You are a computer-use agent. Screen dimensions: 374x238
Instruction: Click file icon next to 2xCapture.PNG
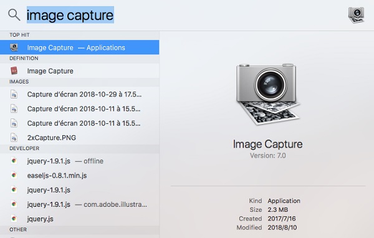click(14, 138)
